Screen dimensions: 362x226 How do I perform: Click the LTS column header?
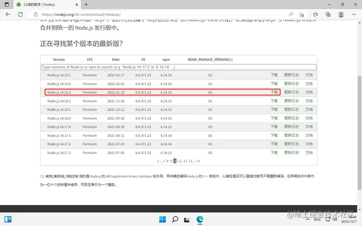click(x=90, y=59)
